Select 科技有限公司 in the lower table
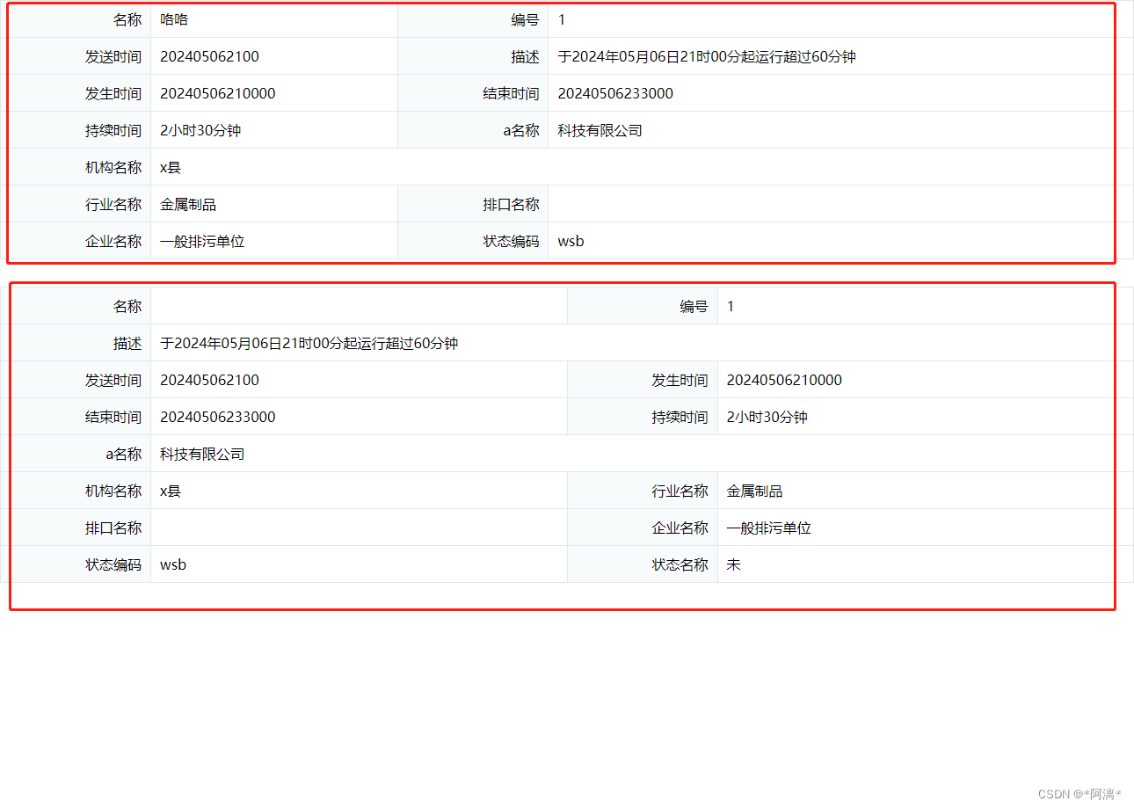The image size is (1134, 808). 202,454
